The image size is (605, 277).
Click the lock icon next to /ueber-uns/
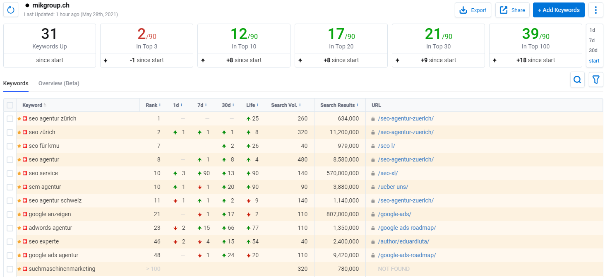click(x=373, y=187)
